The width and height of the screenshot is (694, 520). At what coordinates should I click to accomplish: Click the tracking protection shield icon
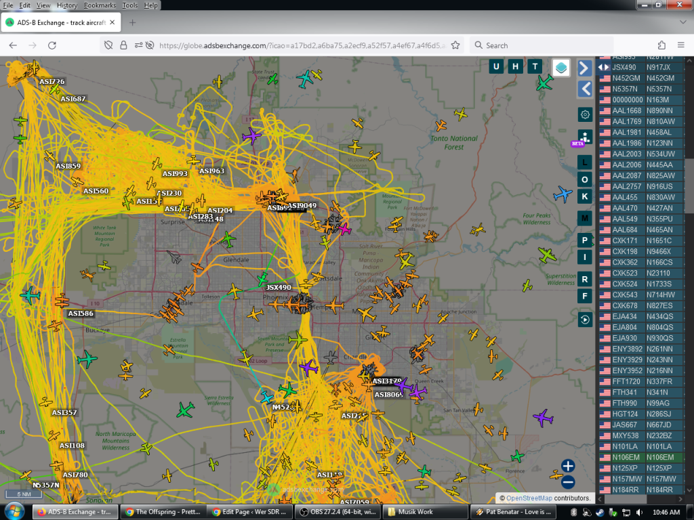pyautogui.click(x=108, y=45)
